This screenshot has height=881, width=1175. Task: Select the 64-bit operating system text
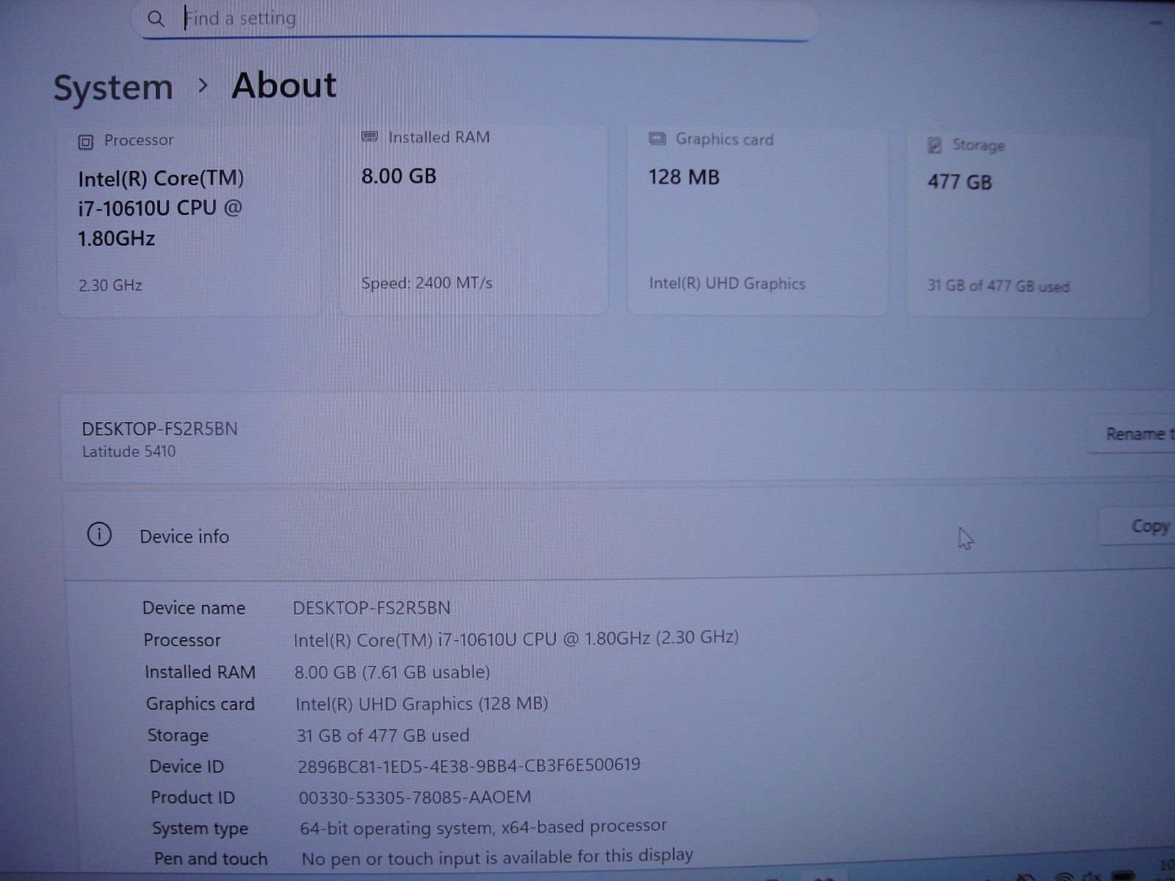click(483, 827)
